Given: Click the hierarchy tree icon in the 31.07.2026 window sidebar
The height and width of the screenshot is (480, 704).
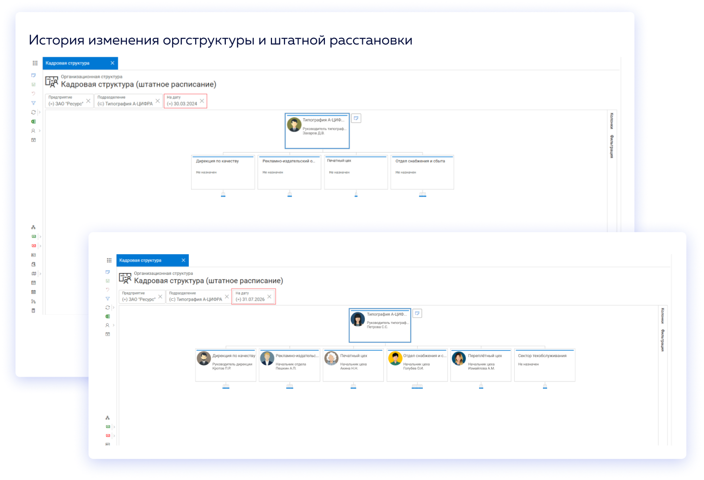Looking at the screenshot, I should pyautogui.click(x=108, y=418).
